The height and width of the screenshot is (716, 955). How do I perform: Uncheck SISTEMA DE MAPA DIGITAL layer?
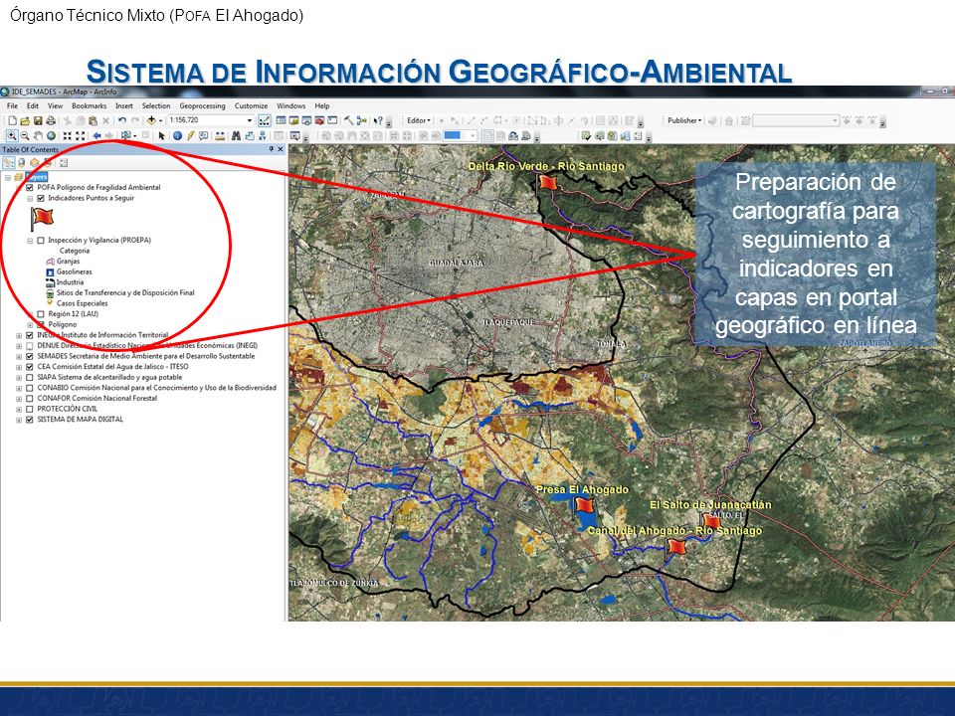(29, 420)
